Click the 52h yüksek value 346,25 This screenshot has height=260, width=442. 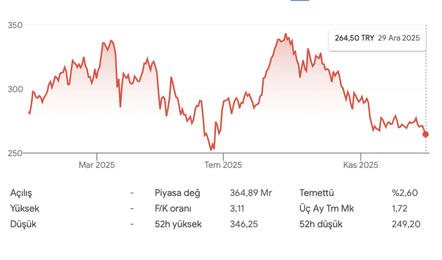click(x=244, y=225)
